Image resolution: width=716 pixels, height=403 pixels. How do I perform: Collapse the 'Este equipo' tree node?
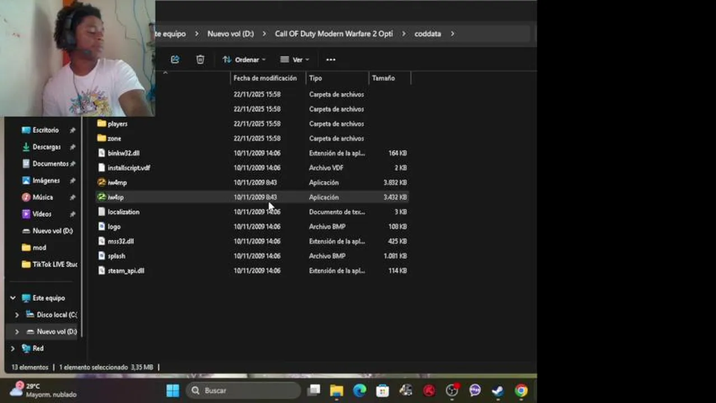[13, 298]
